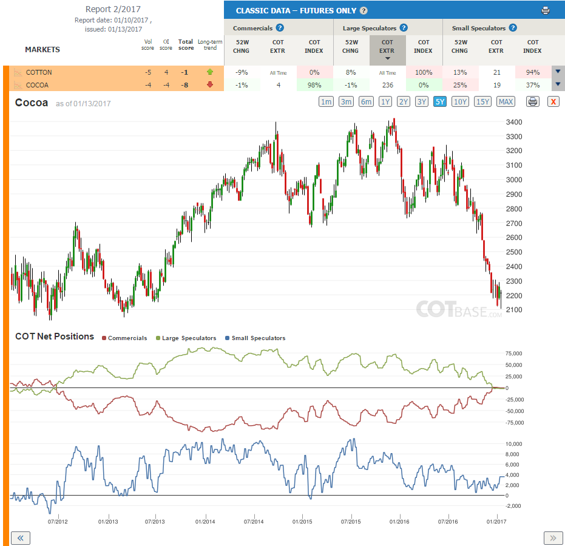Click the 07/2014 timeline marker
The width and height of the screenshot is (565, 546).
point(254,522)
